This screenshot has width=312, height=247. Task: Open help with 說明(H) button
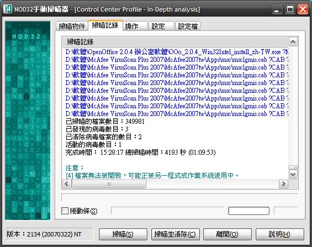280,234
